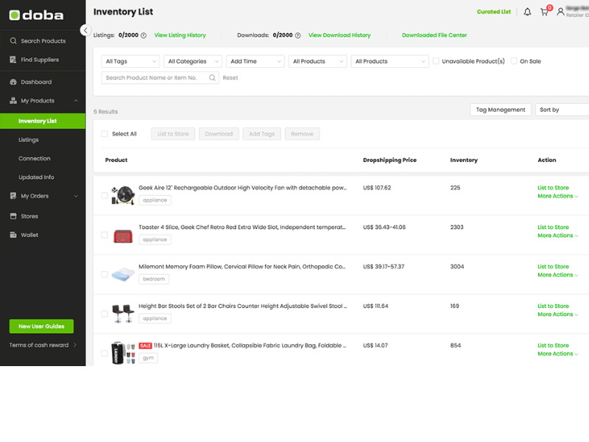
Task: Open the All Tags dropdown
Action: pyautogui.click(x=130, y=61)
